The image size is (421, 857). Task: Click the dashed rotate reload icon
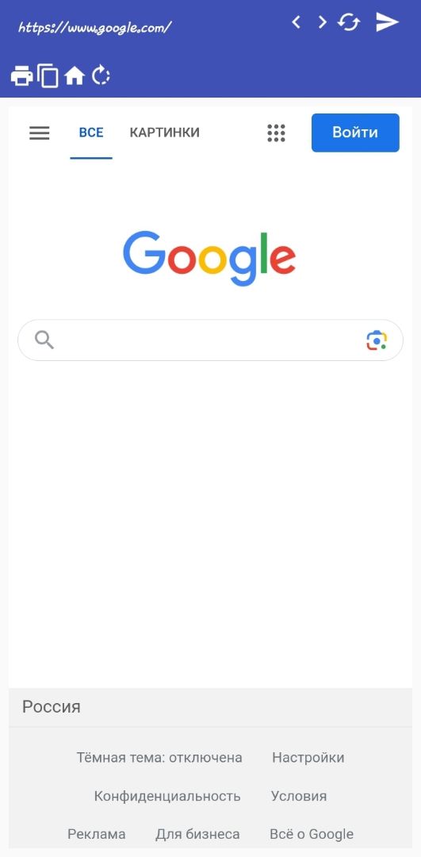tap(101, 75)
